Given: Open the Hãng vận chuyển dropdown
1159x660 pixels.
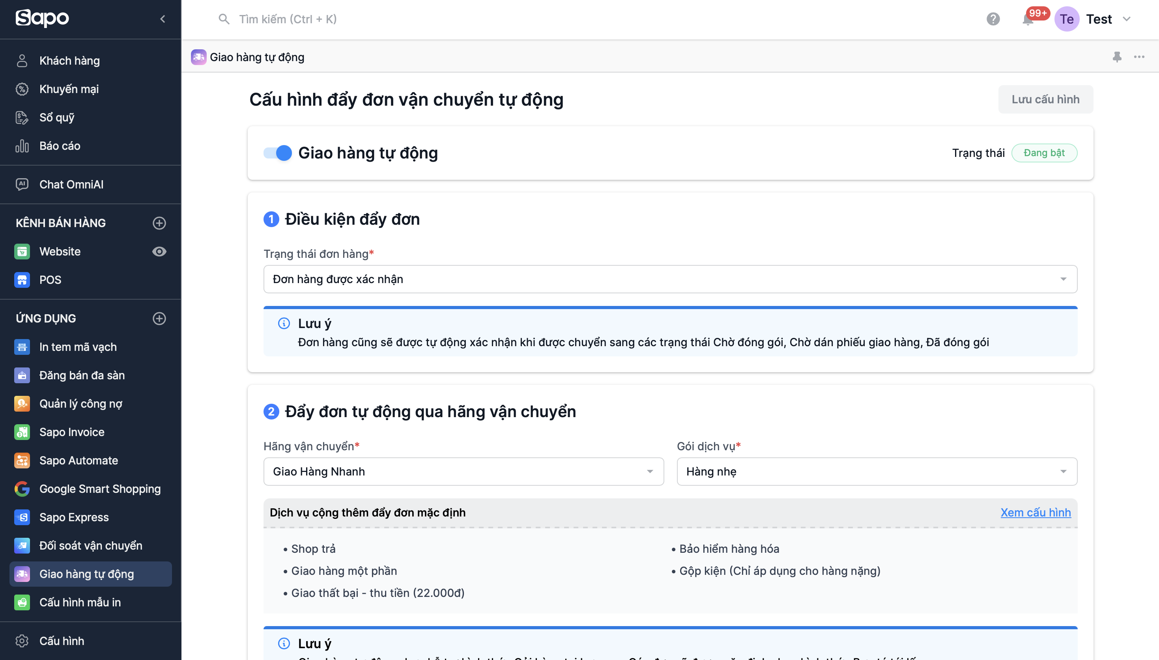Looking at the screenshot, I should (x=464, y=472).
